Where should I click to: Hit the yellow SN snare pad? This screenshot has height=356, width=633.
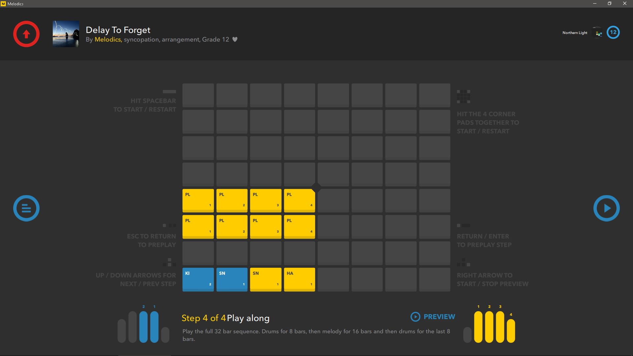pos(266,279)
